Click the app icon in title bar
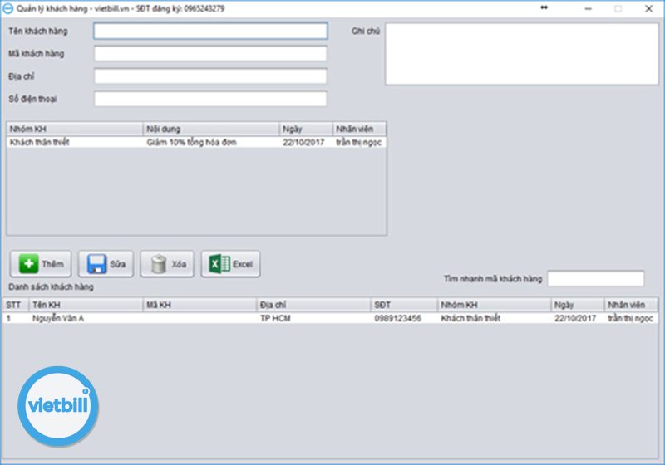The width and height of the screenshot is (665, 465). click(x=7, y=7)
